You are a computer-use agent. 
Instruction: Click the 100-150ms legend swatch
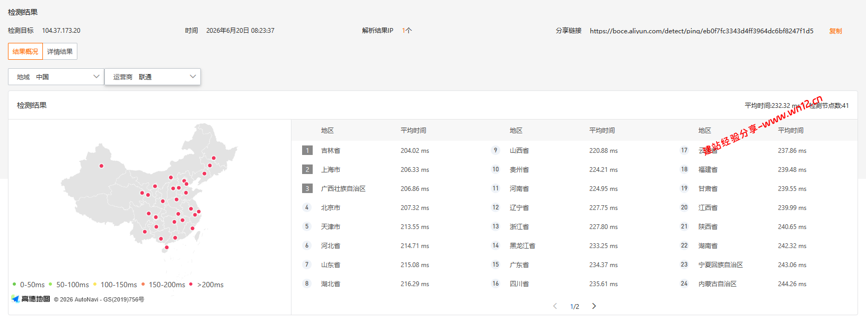click(x=95, y=284)
